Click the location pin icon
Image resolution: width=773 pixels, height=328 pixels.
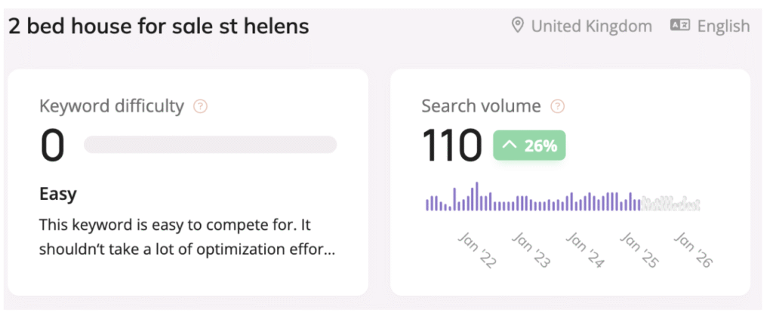click(x=518, y=26)
